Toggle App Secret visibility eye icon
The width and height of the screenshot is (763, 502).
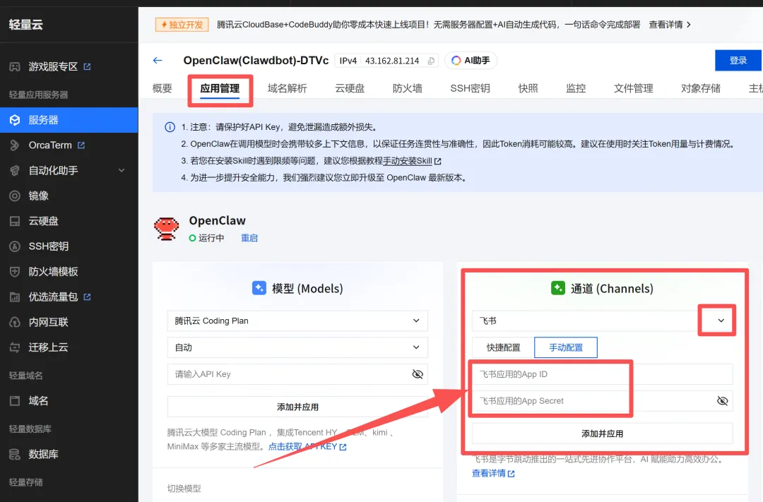[723, 401]
